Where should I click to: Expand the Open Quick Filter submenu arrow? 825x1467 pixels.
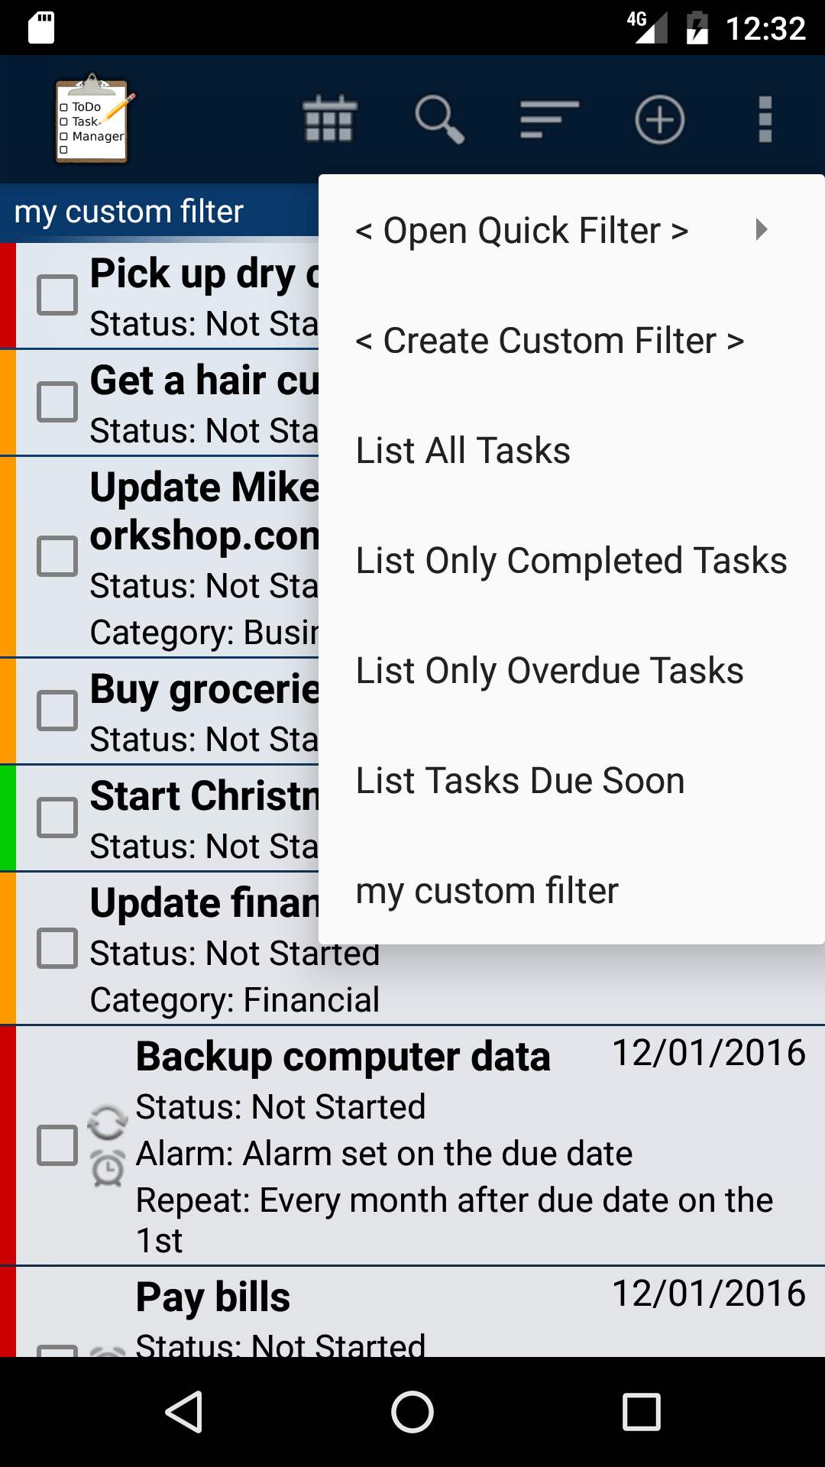761,230
